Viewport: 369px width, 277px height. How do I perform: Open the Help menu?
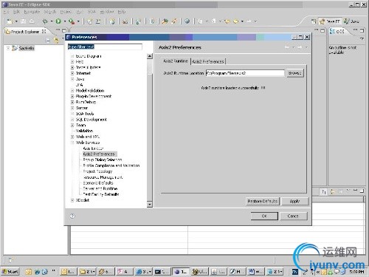tap(122, 12)
